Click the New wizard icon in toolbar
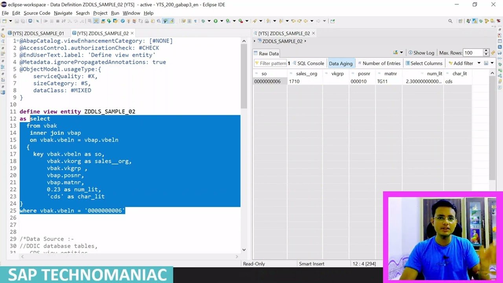503x283 pixels. pyautogui.click(x=4, y=21)
